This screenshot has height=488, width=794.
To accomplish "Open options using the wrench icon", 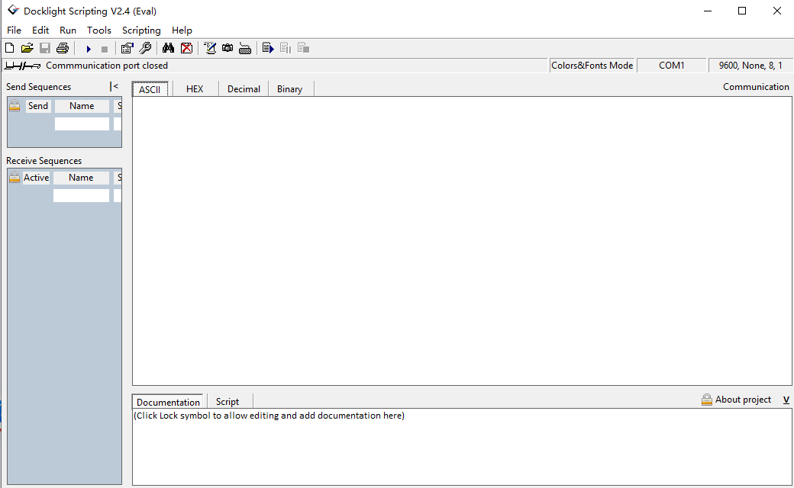I will coord(145,48).
